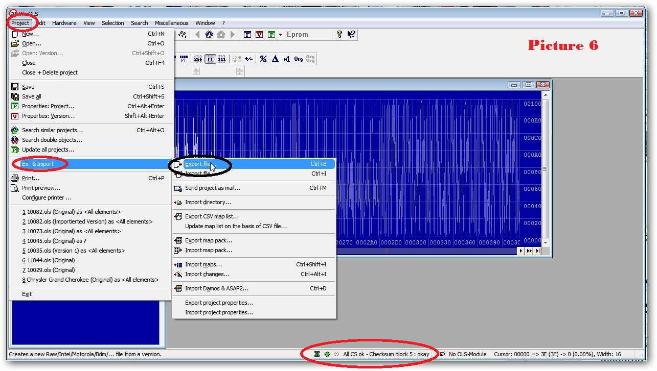657x371 pixels.
Task: Click the sigma checksum icon in status bar
Action: pos(317,354)
